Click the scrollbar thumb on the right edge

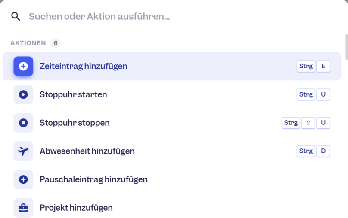[x=346, y=47]
